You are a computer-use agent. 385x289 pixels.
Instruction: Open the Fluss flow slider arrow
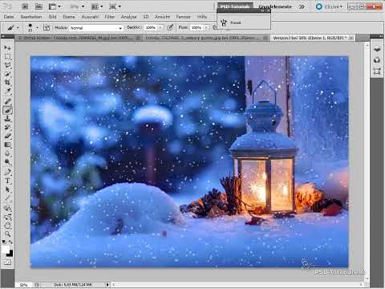[206, 27]
